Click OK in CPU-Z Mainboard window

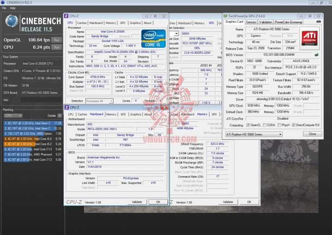(158, 202)
